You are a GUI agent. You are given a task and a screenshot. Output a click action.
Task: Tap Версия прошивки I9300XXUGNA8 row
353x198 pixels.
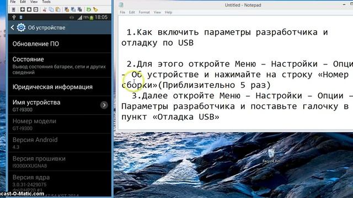60,162
